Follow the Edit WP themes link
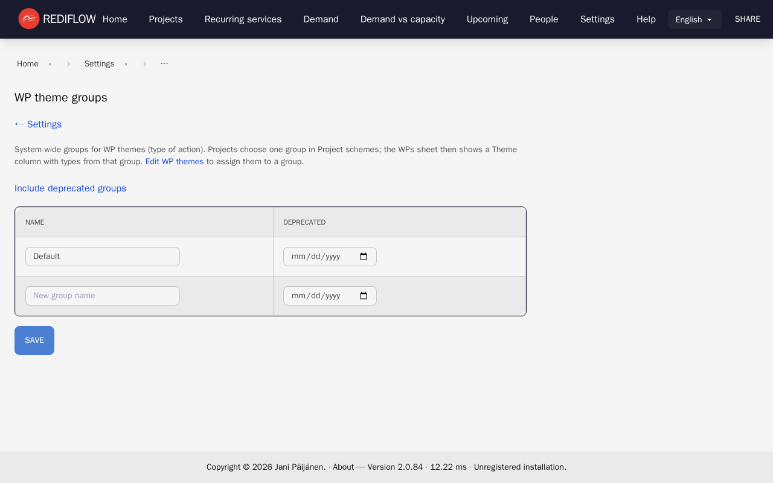 [x=174, y=161]
